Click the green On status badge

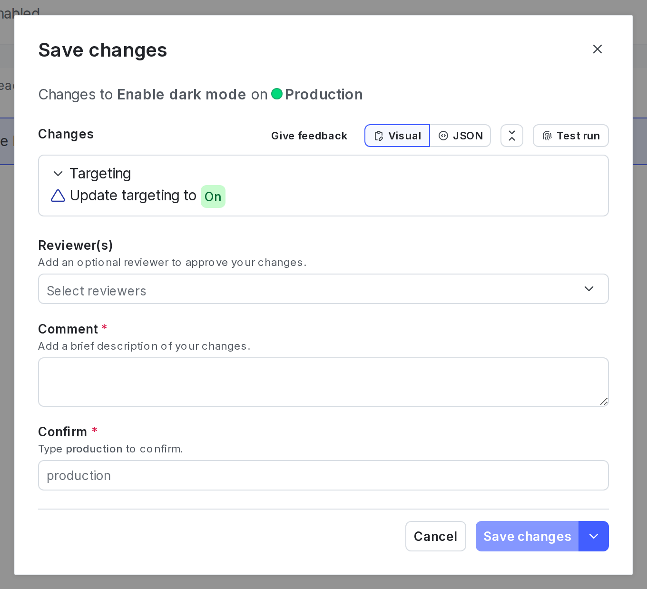click(x=213, y=196)
